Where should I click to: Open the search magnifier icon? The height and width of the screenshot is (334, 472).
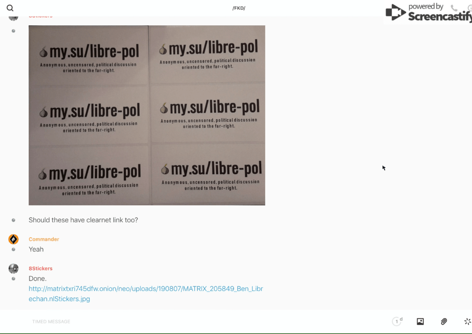coord(10,8)
